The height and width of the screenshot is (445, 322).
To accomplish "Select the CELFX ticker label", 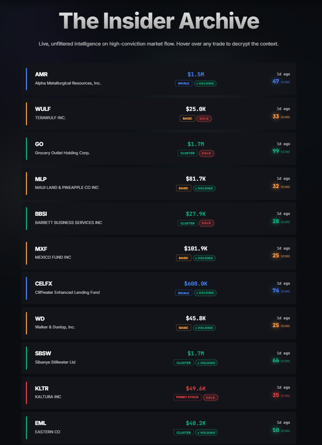I will [x=44, y=283].
